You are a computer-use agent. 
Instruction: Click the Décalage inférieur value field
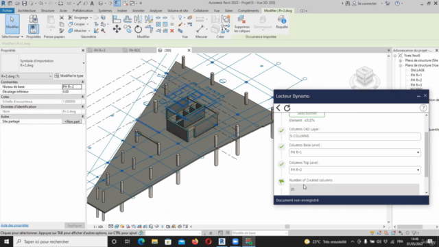coord(72,91)
